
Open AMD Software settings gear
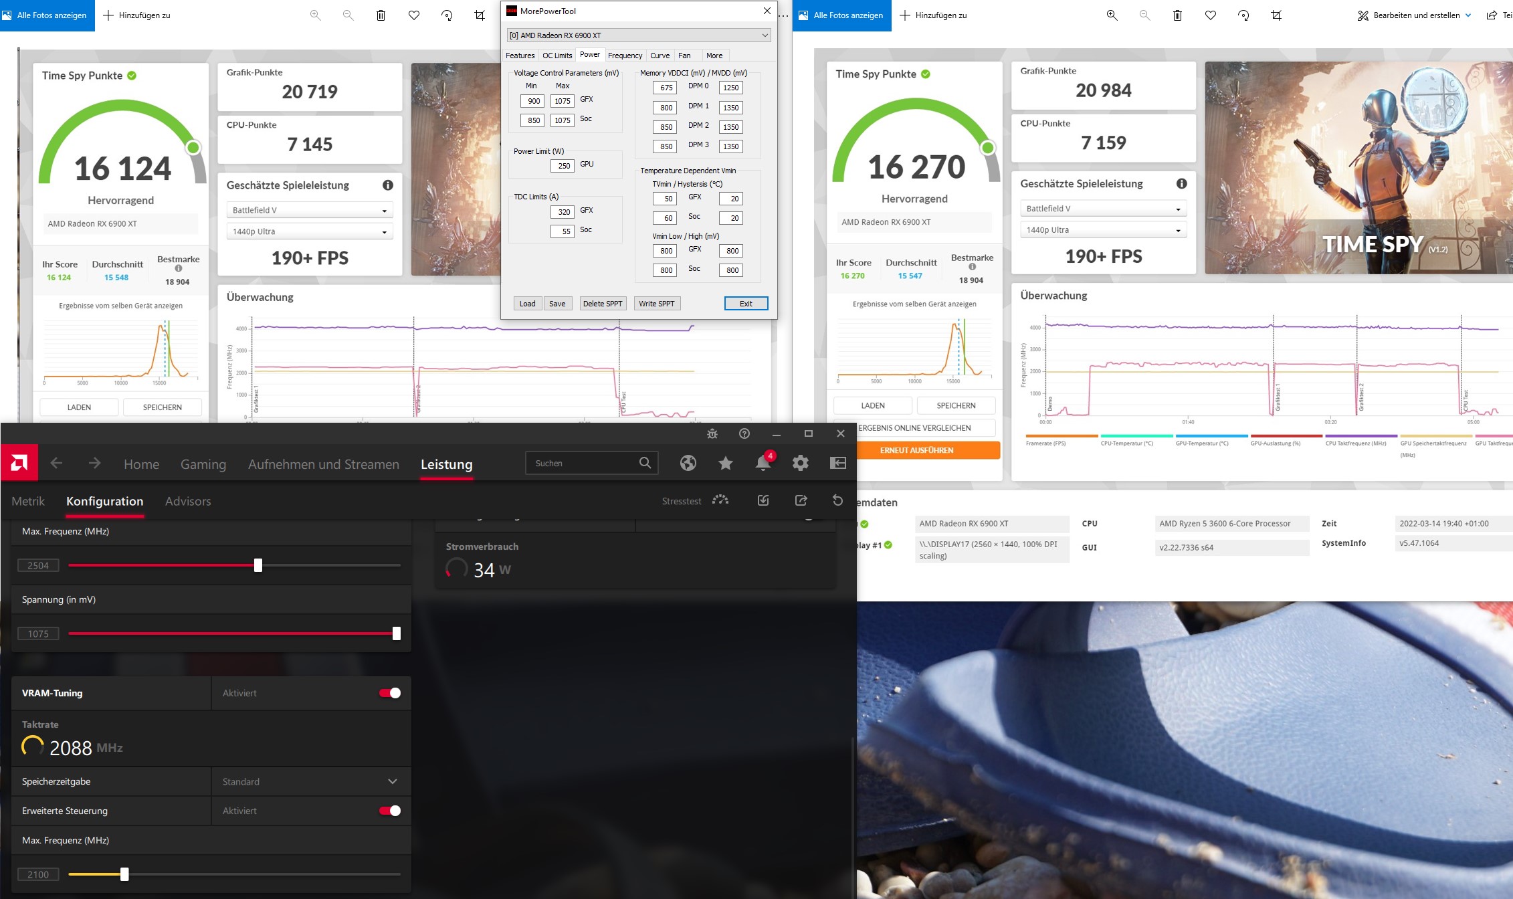pyautogui.click(x=800, y=463)
